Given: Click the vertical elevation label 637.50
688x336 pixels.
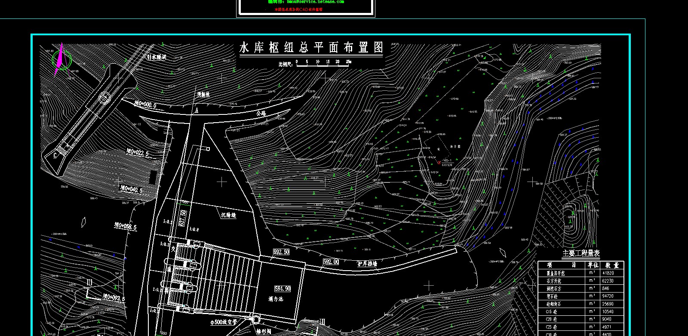Looking at the screenshot, I should pyautogui.click(x=183, y=218).
